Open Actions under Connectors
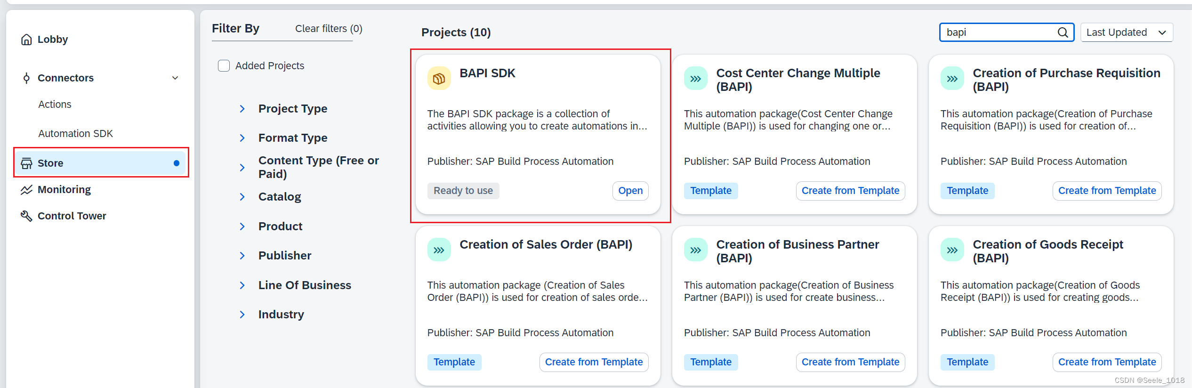The image size is (1192, 388). (x=55, y=105)
